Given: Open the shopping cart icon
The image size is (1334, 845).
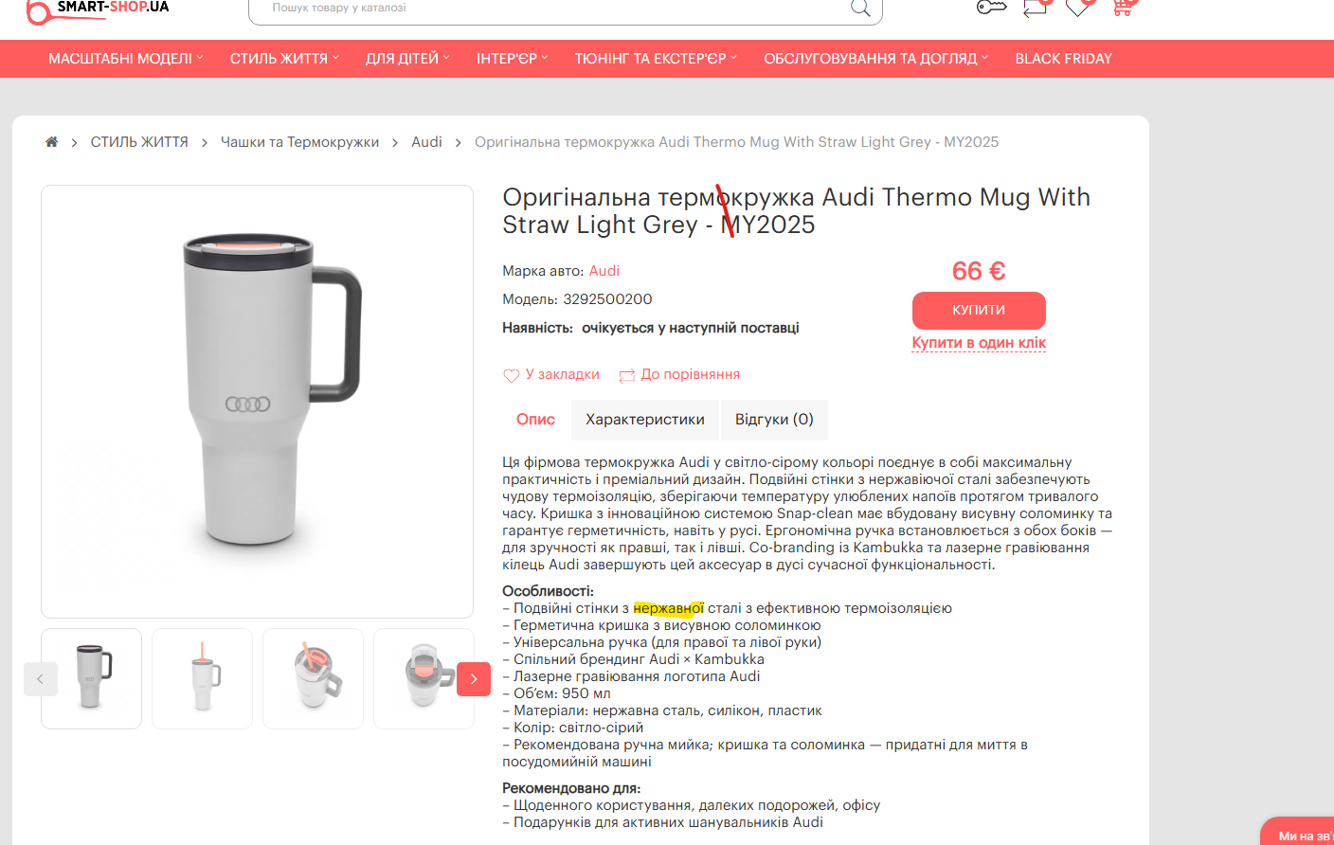Looking at the screenshot, I should click(x=1123, y=8).
